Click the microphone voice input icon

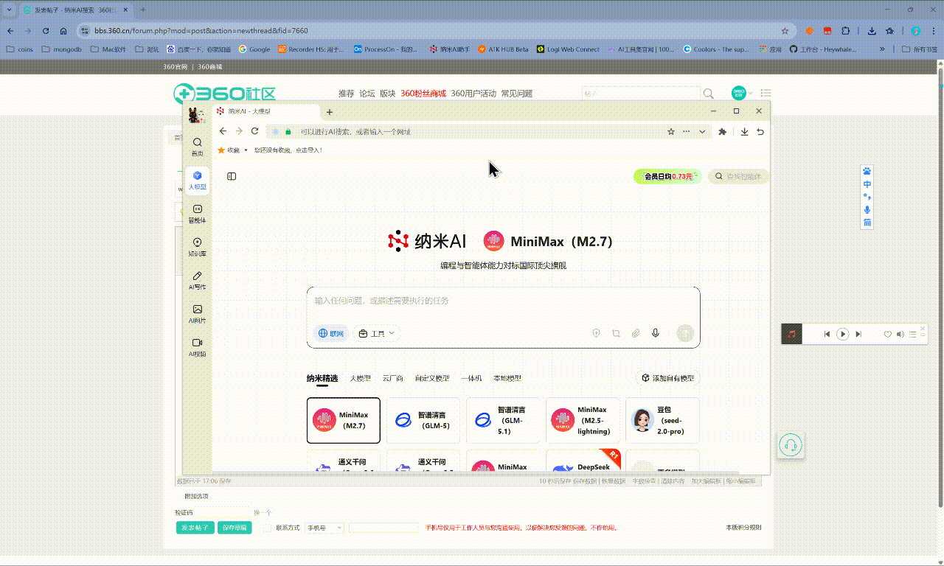(655, 333)
